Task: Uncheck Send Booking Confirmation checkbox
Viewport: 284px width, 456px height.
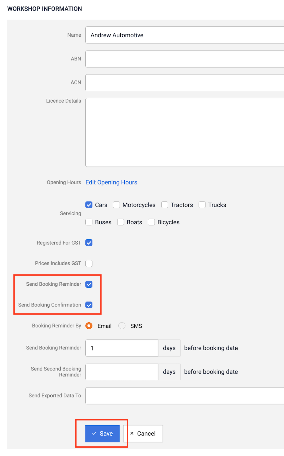Action: [89, 305]
